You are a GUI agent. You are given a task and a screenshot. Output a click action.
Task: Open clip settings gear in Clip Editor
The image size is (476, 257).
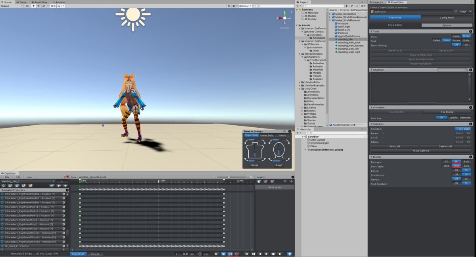tap(4, 186)
